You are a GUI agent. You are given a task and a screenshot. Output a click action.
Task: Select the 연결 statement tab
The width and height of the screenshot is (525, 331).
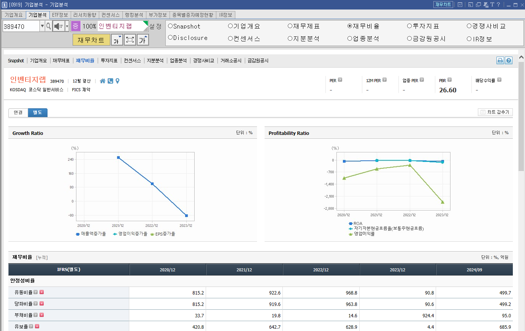18,112
